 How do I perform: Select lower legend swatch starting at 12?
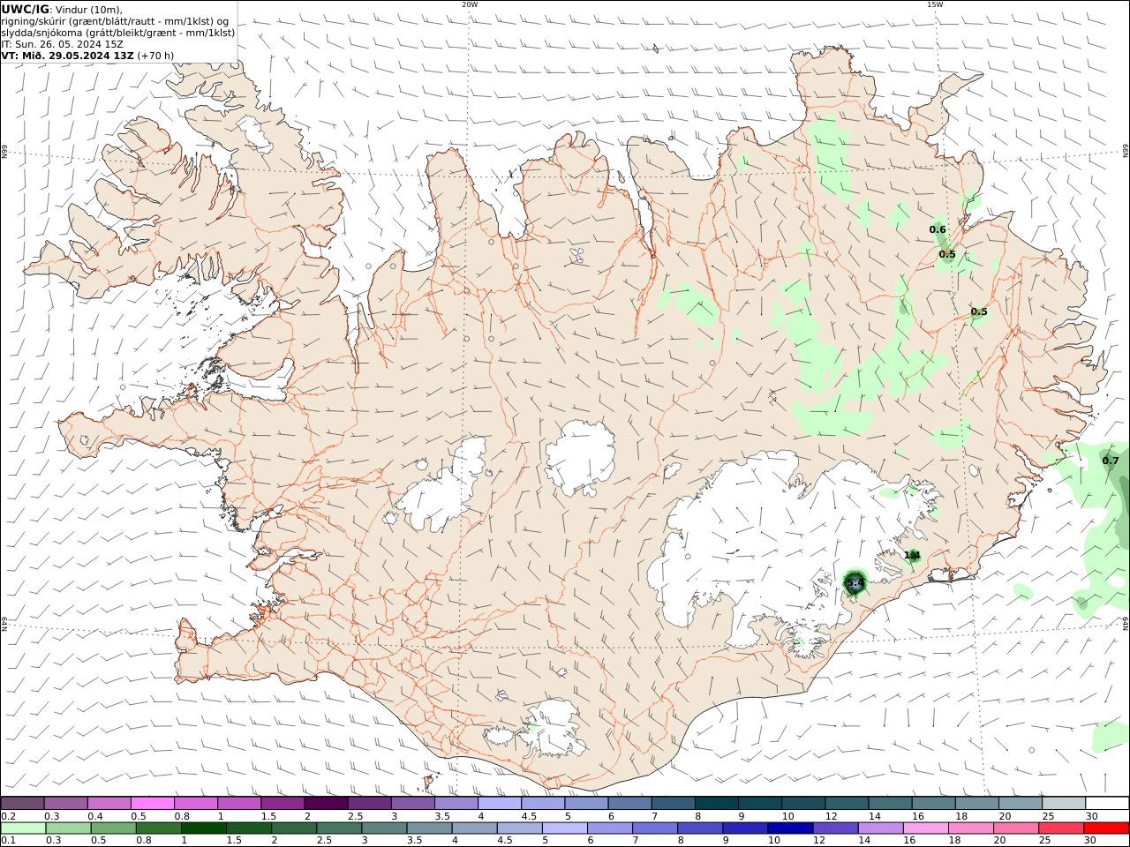pos(835,828)
